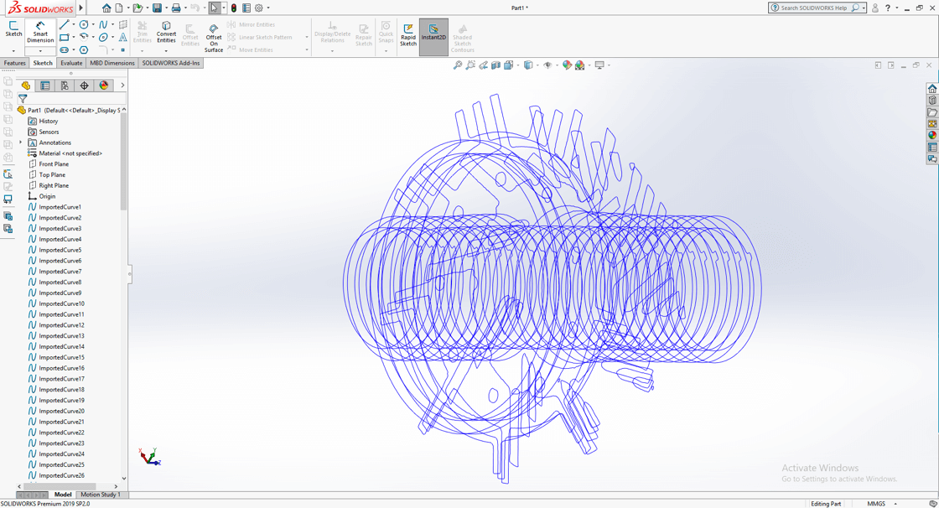This screenshot has height=508, width=939.
Task: Select Top Plane in tree
Action: point(52,175)
